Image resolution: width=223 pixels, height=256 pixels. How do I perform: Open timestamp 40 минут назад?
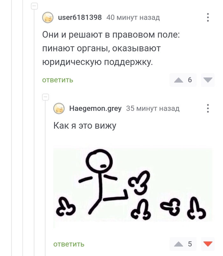pos(133,17)
